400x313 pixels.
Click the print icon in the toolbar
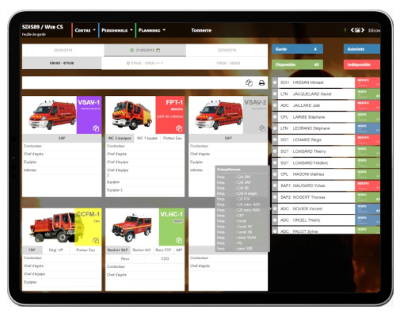pyautogui.click(x=261, y=82)
